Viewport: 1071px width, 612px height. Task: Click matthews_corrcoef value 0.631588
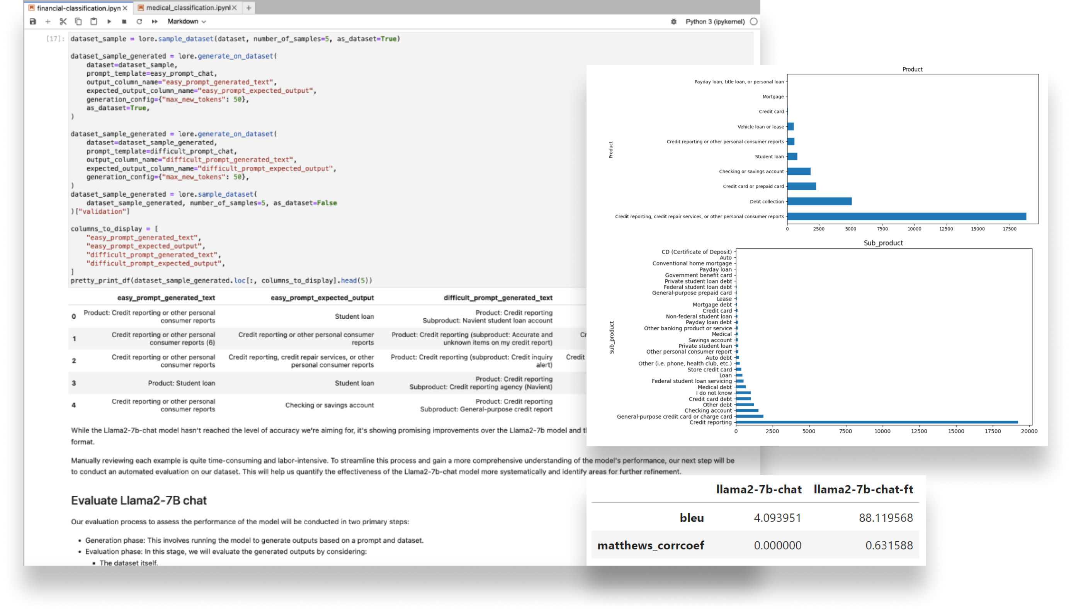pyautogui.click(x=889, y=545)
